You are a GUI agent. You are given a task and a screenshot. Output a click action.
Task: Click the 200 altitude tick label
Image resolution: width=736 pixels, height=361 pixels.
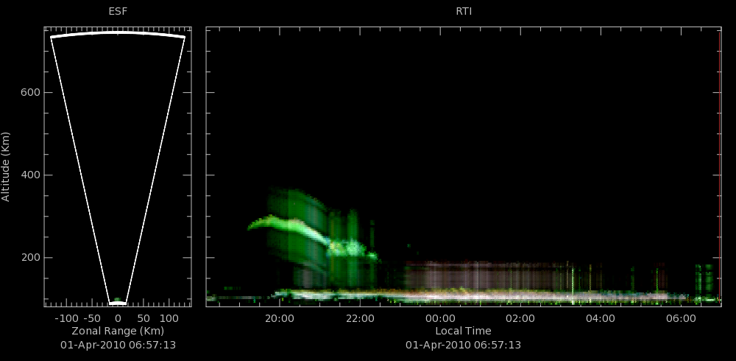coord(30,258)
